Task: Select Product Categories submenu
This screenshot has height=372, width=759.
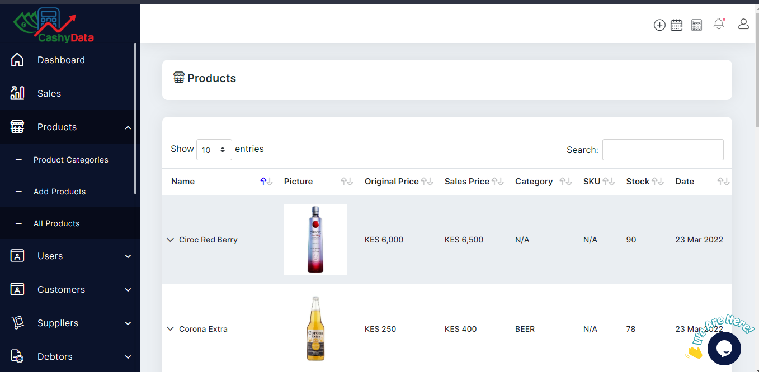Action: point(71,160)
